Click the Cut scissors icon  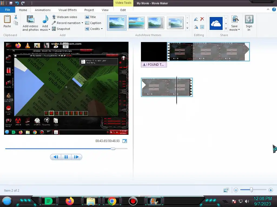(x=16, y=17)
